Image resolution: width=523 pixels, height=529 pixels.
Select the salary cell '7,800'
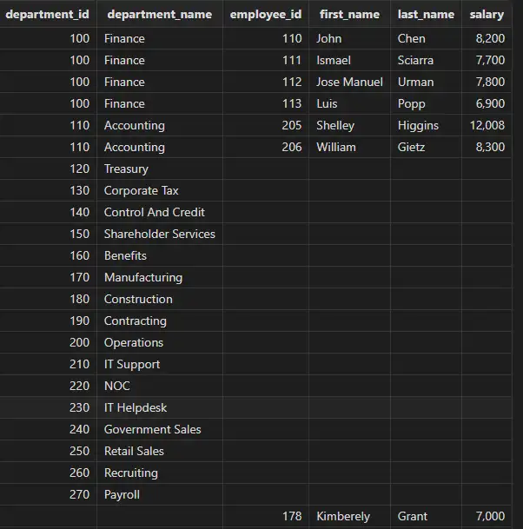(487, 82)
